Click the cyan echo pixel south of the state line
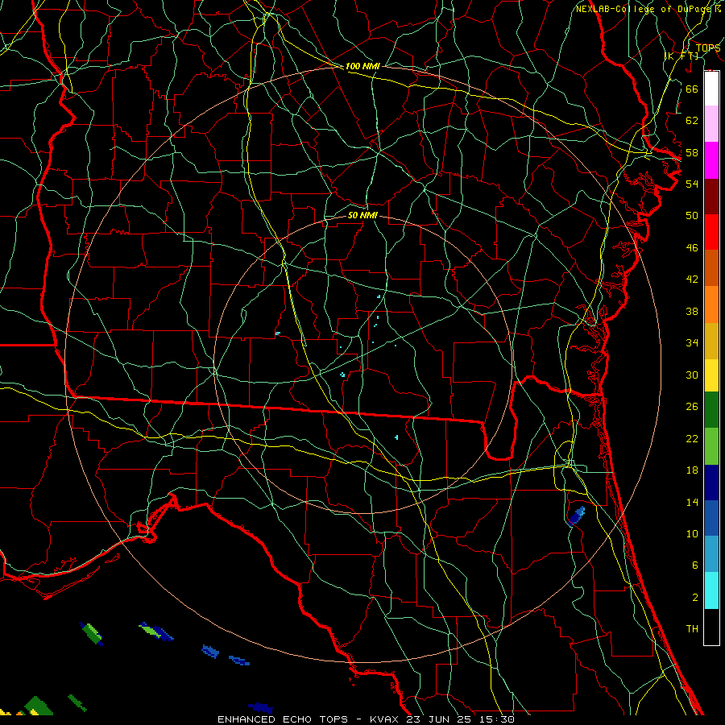 coord(396,437)
